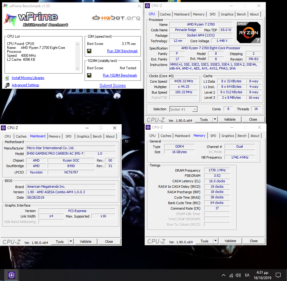This screenshot has width=287, height=281.
Task: Open the volume speaker tray icon
Action: tap(238, 275)
